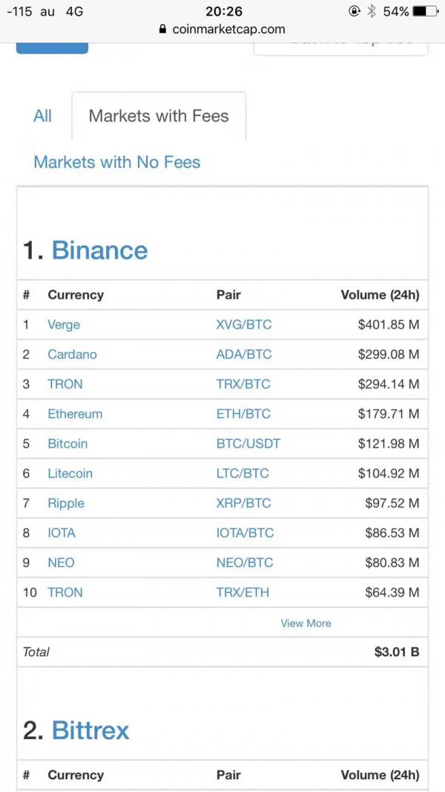Open the Cardano currency page
This screenshot has height=792, width=445.
point(72,354)
